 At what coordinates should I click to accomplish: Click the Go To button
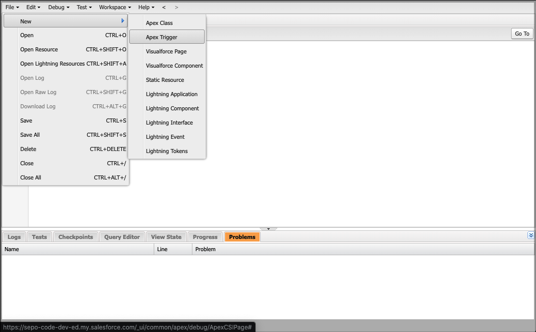[522, 34]
